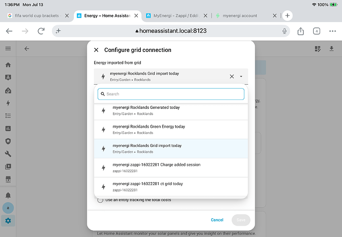
Task: Open the Energy lightning sidebar icon
Action: point(8,103)
